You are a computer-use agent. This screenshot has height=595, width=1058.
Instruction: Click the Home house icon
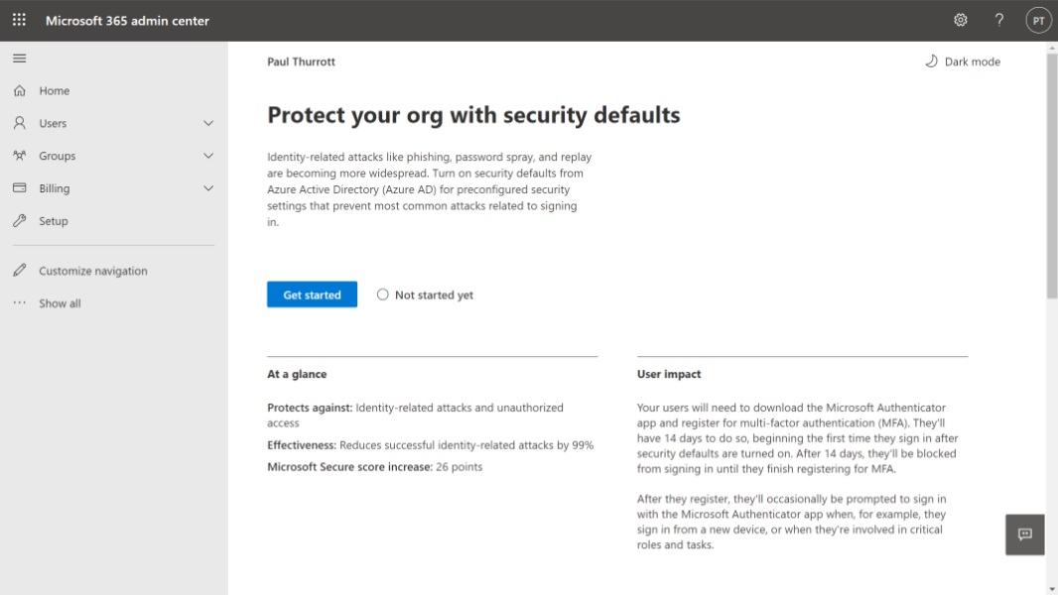[19, 91]
